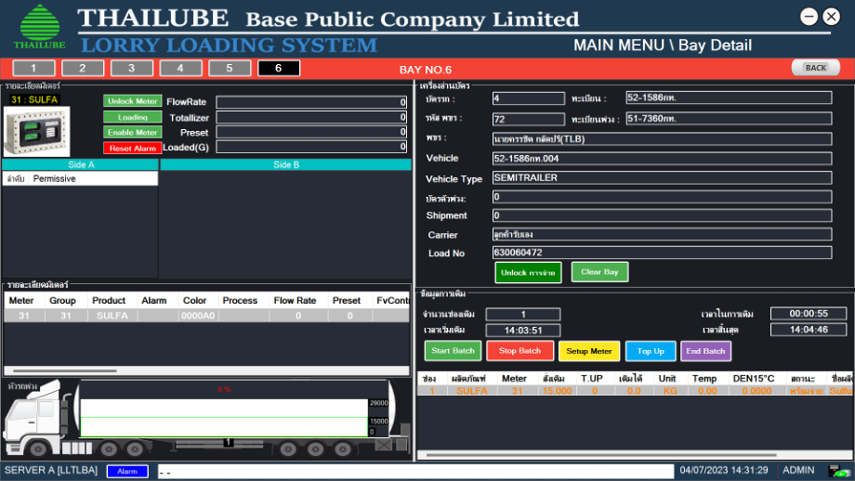
Task: Click the DEN15°C column header
Action: (x=754, y=378)
